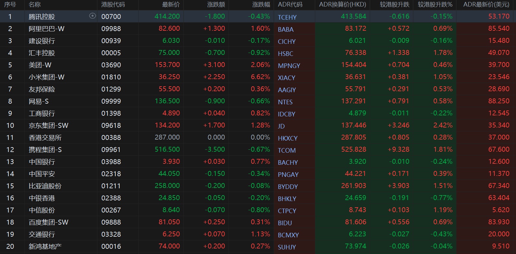The height and width of the screenshot is (254, 516).
Task: Click the watch icon beside 腾讯控股
Action: click(93, 16)
